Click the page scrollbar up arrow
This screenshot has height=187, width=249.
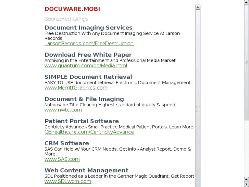click(247, 2)
